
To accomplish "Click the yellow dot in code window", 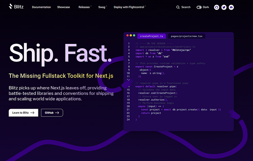I will [x=131, y=35].
